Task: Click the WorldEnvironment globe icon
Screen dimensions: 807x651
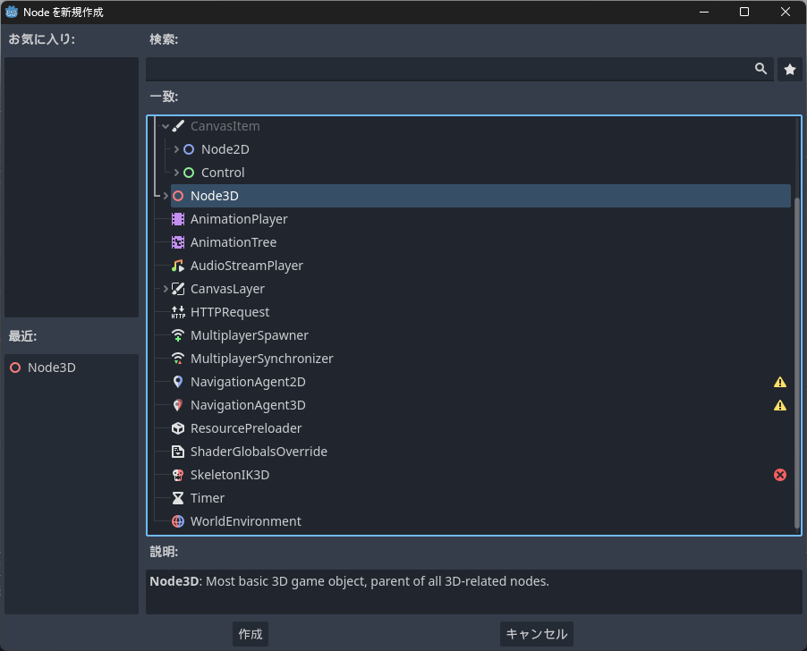Action: 178,521
